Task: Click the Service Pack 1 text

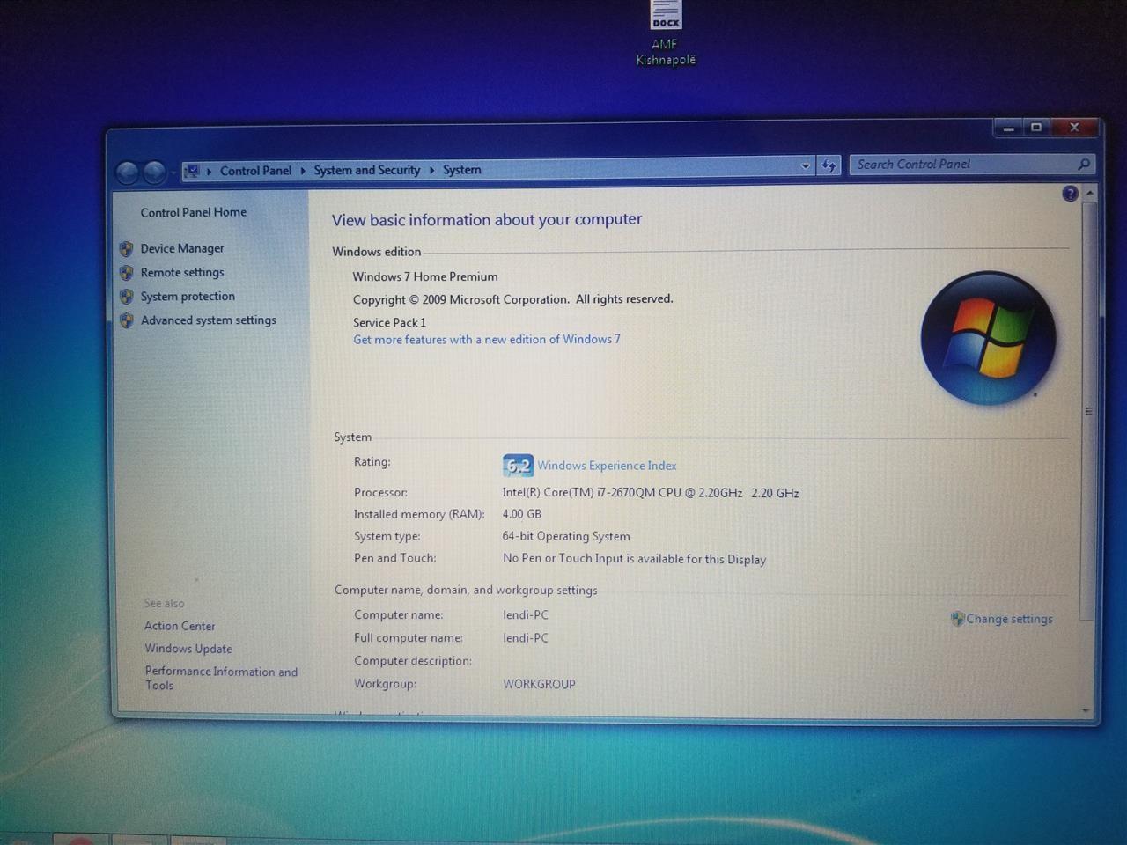Action: [389, 323]
